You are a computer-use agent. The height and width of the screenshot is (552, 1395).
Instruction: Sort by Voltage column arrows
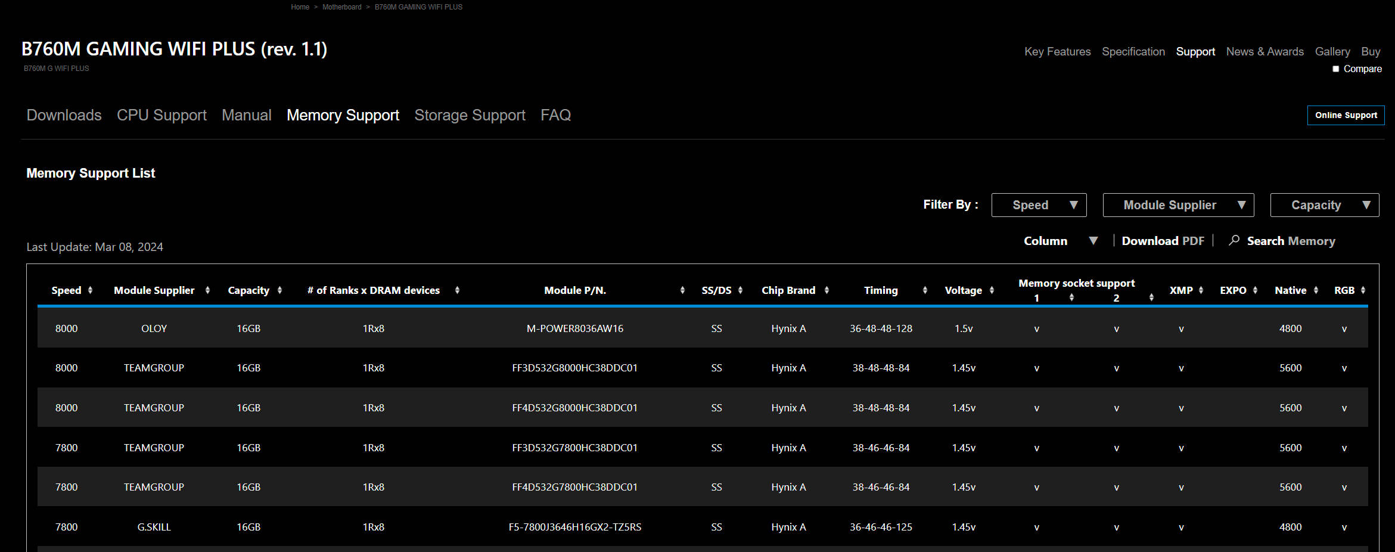coord(992,290)
